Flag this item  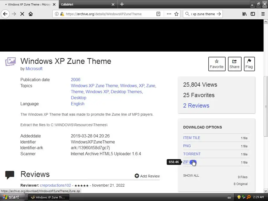[249, 64]
